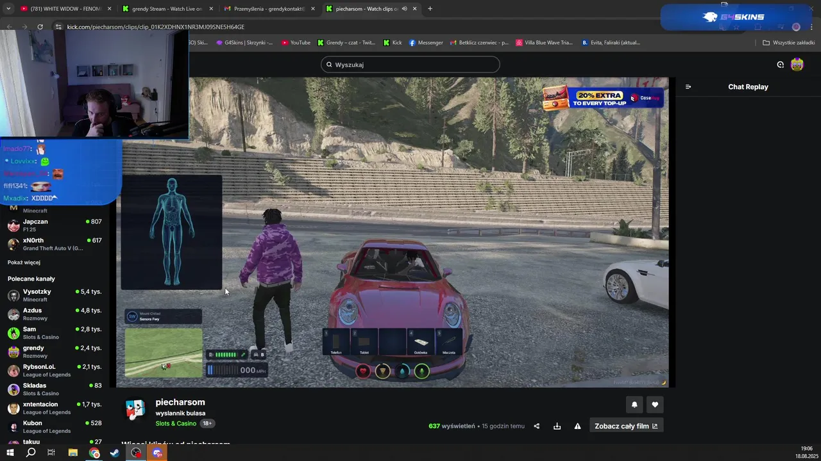Open Skladas recommended channel
Viewport: 821px width, 461px height.
(x=55, y=389)
